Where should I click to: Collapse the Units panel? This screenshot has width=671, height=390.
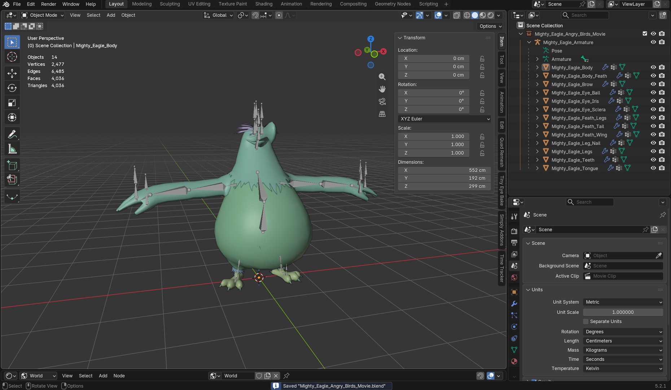tap(528, 290)
